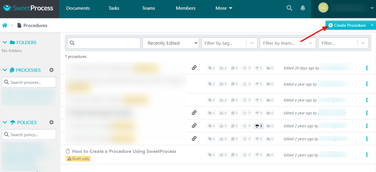Image resolution: width=376 pixels, height=172 pixels.
Task: Open three-dot menu for draft procedure
Action: point(366,155)
